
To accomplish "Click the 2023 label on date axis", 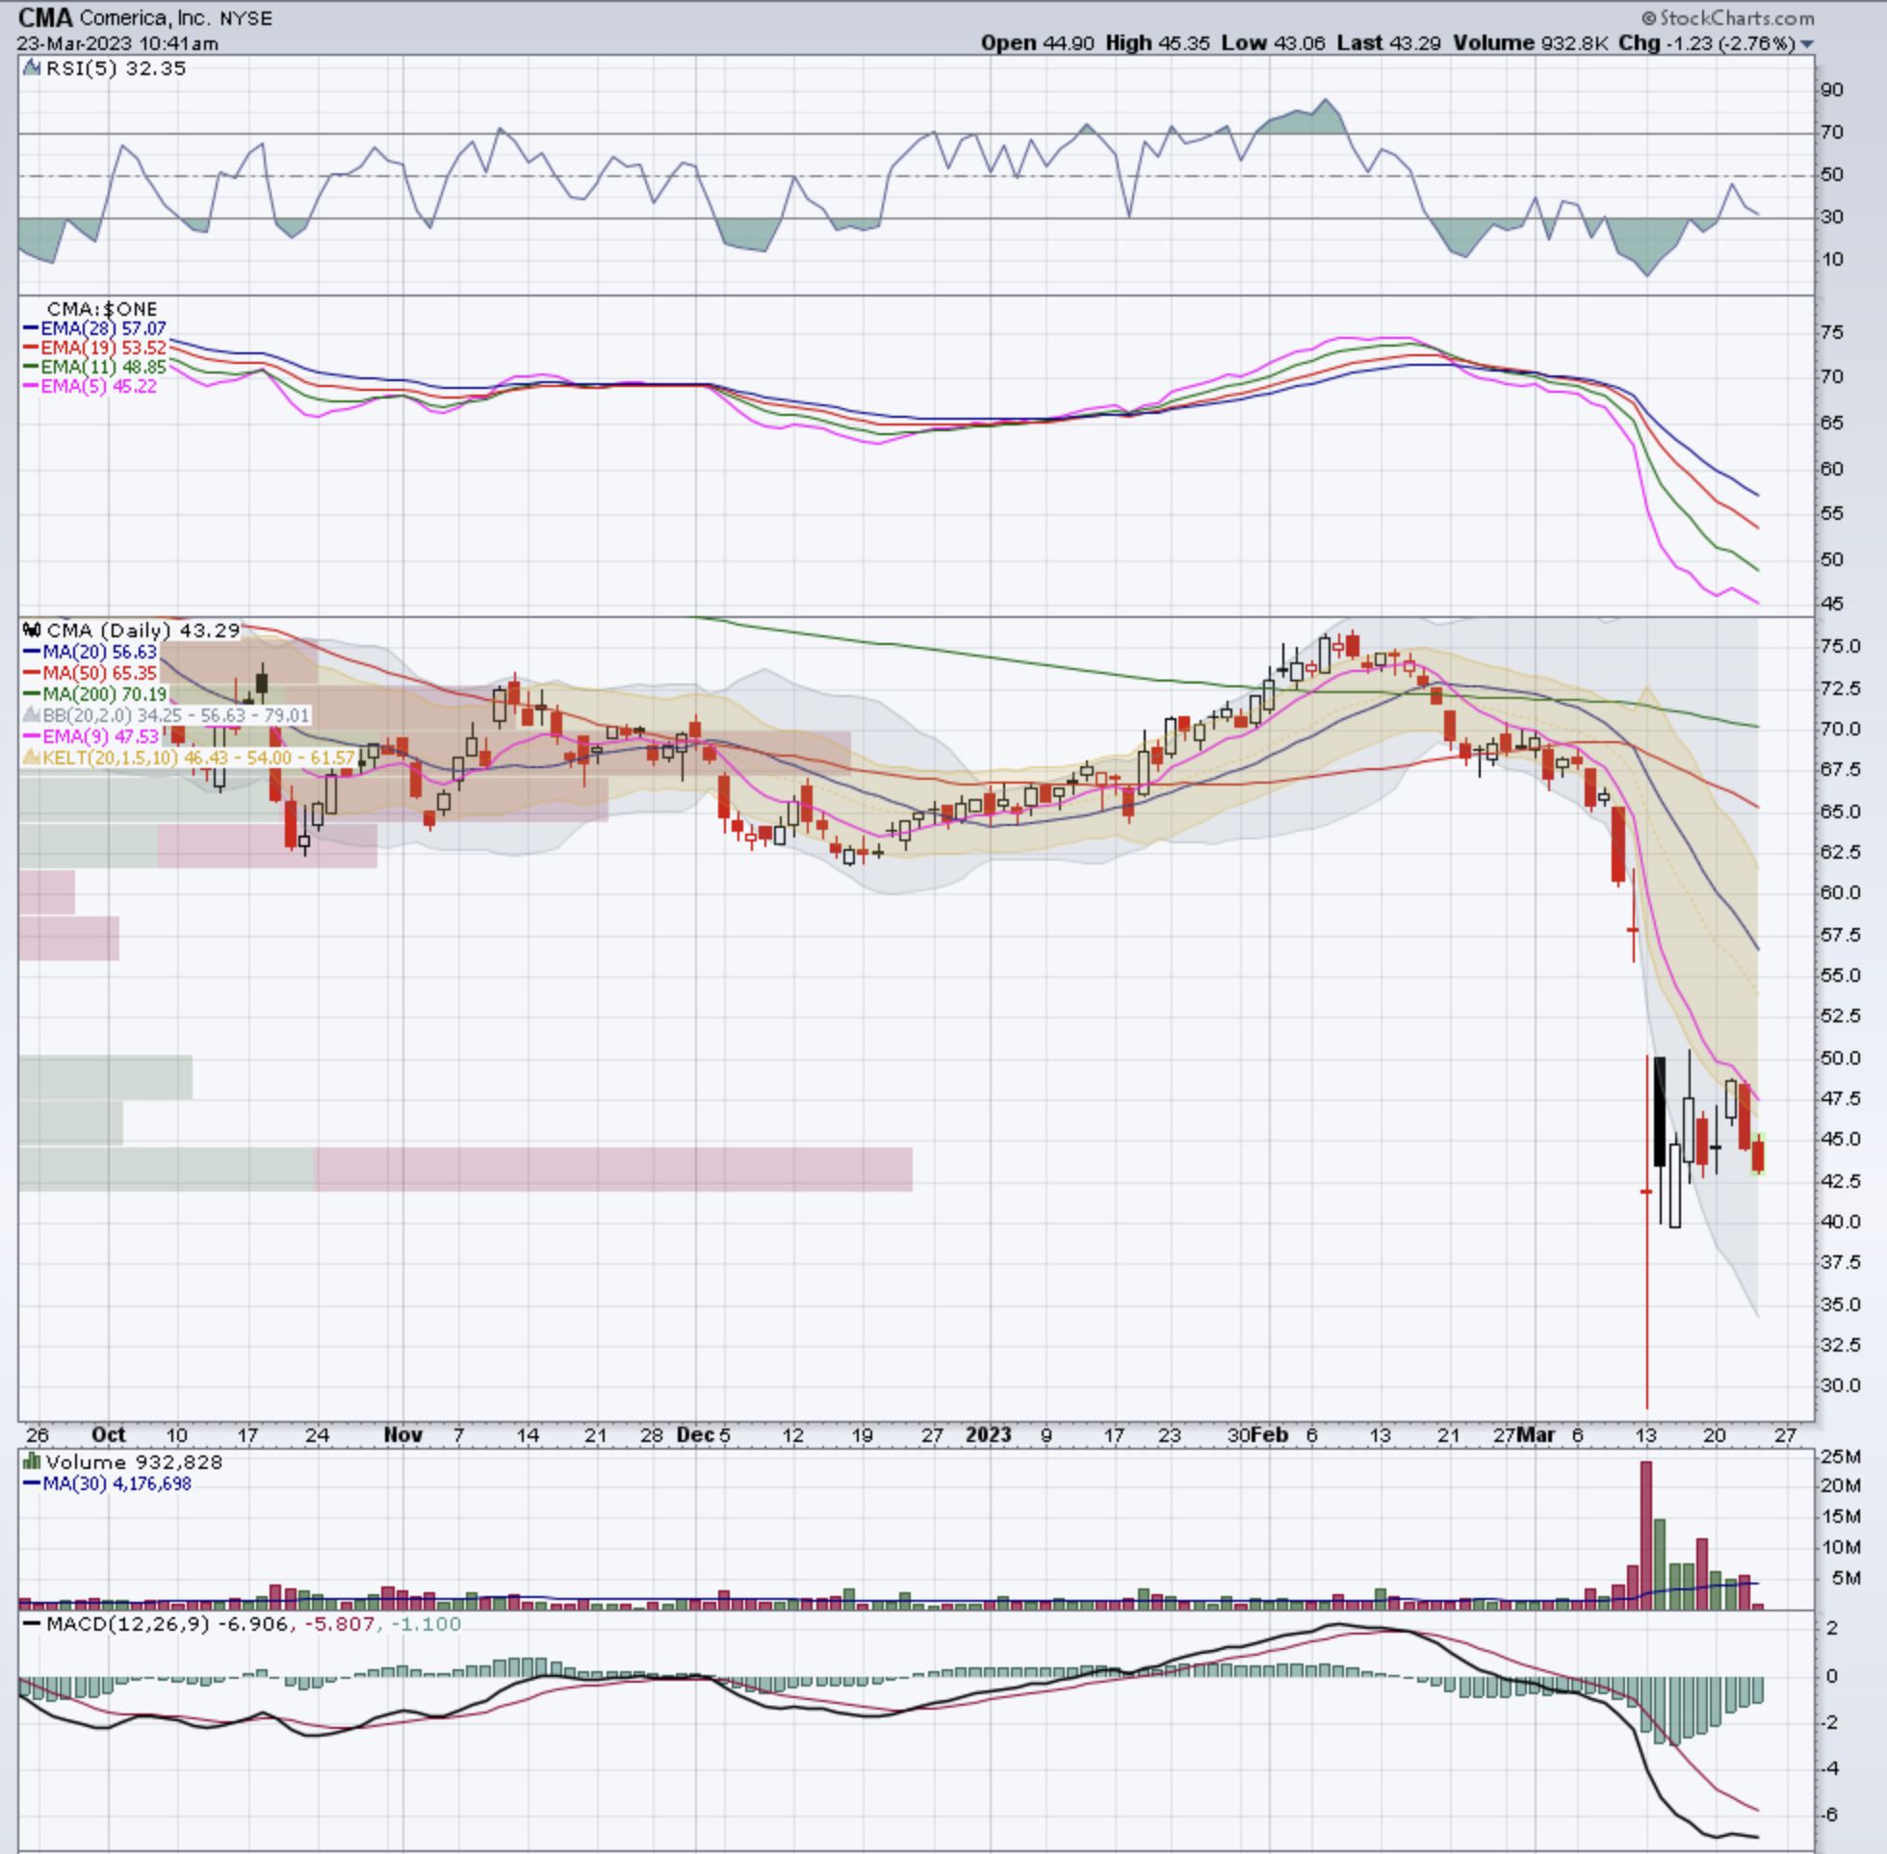I will [989, 1434].
